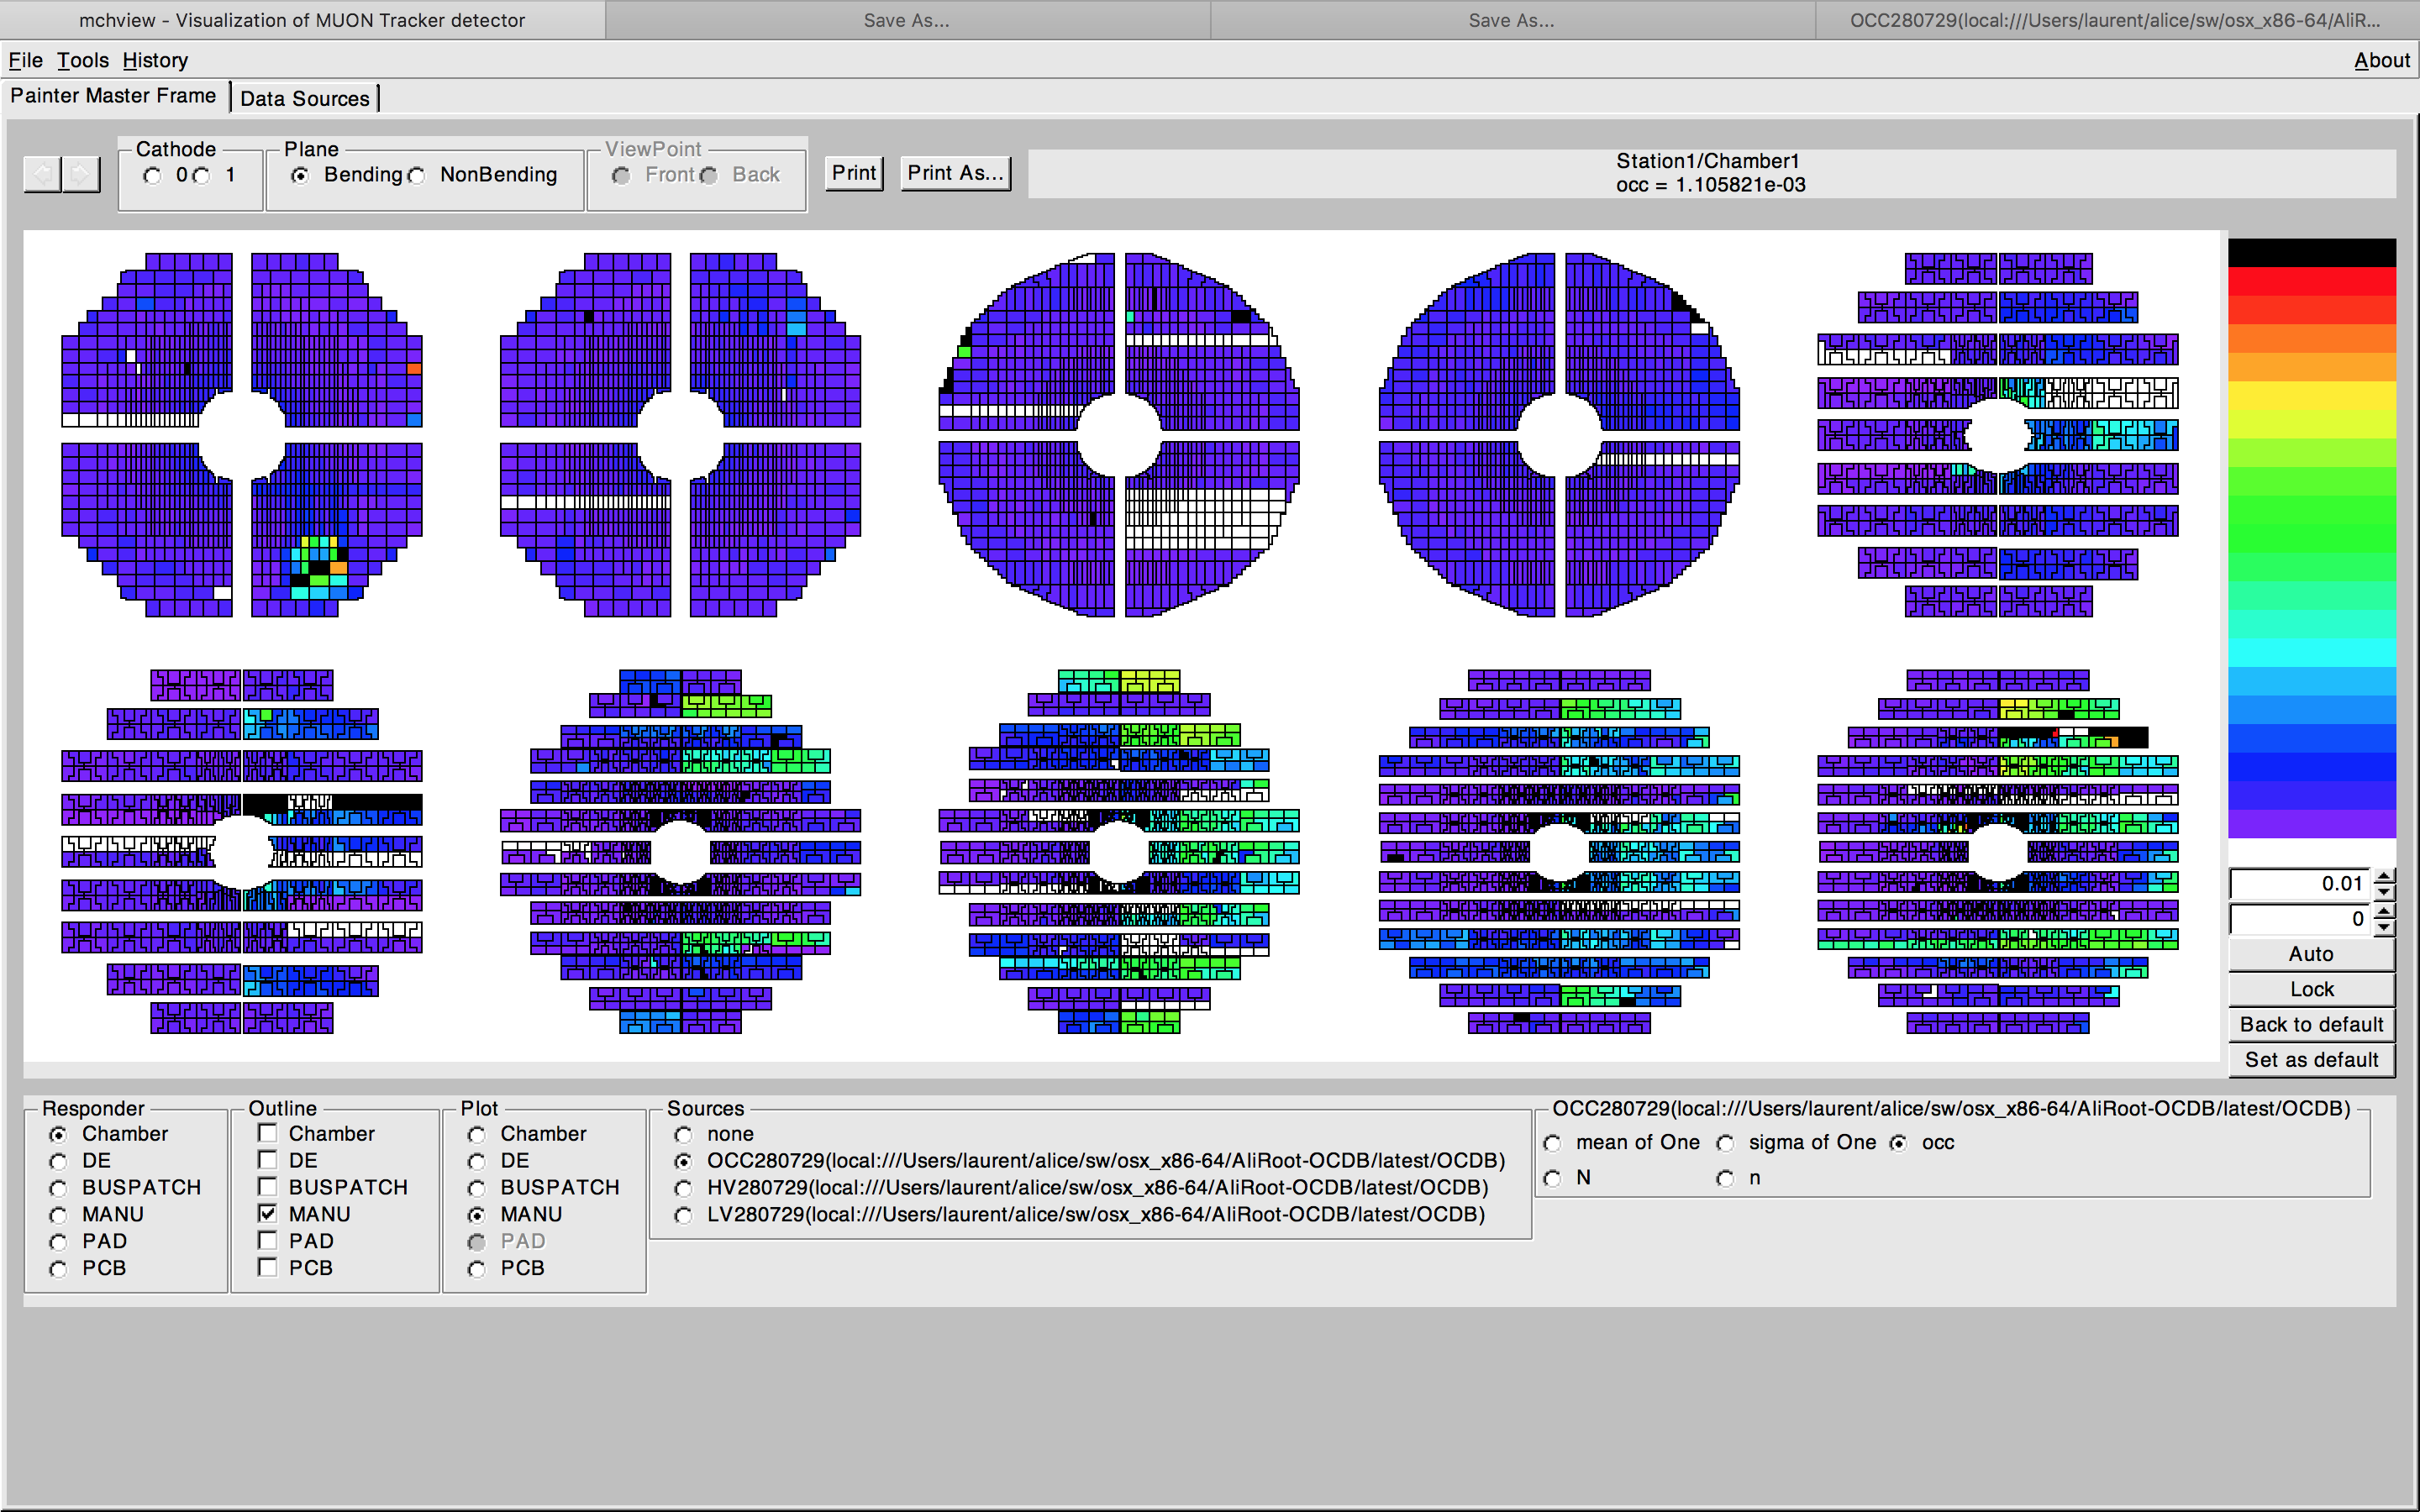Click the black band of the color scale

coord(2311,252)
